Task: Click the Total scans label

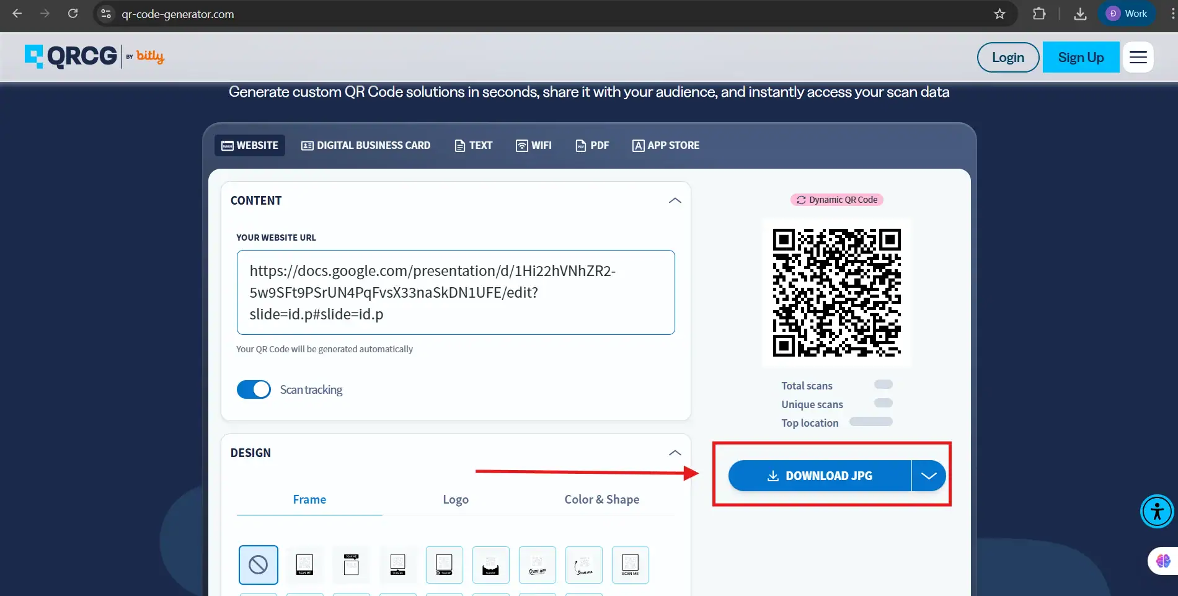Action: click(x=807, y=386)
